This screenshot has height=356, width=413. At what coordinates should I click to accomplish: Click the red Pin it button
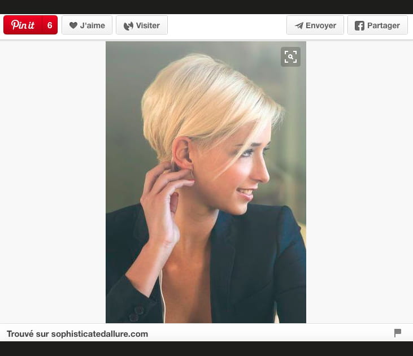(31, 25)
